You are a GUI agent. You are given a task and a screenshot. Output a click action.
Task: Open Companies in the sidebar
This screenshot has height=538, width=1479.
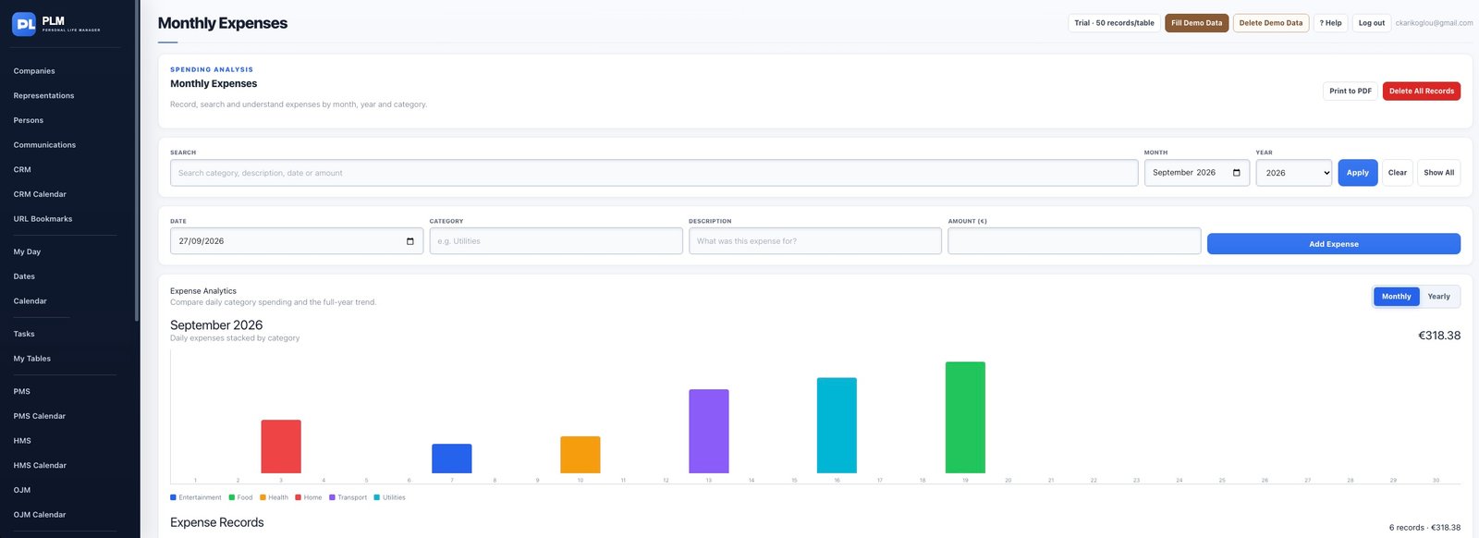click(34, 71)
